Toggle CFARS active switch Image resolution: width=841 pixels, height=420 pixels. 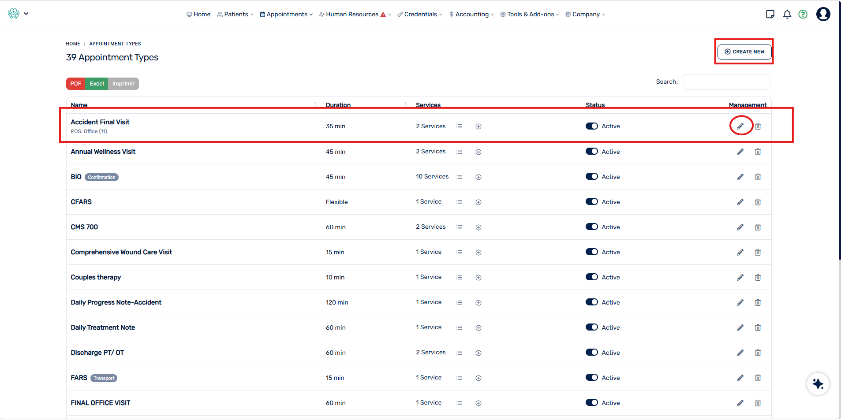point(592,201)
